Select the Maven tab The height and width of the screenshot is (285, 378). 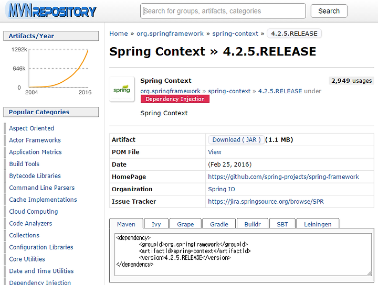(126, 224)
